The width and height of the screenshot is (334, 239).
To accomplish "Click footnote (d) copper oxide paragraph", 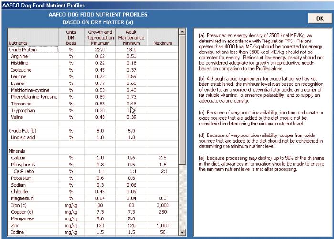I will click(x=261, y=141).
